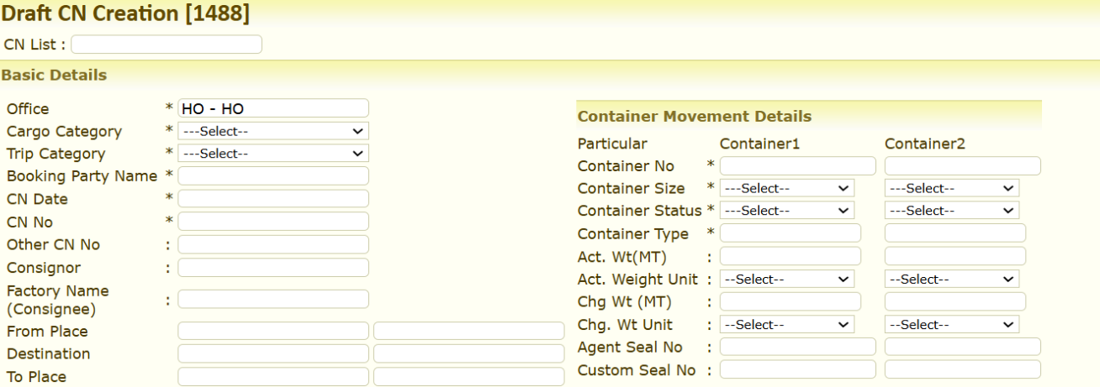Open Act. Weight Unit dropdown for Container2
Screen dimensions: 1100x387
pos(951,279)
